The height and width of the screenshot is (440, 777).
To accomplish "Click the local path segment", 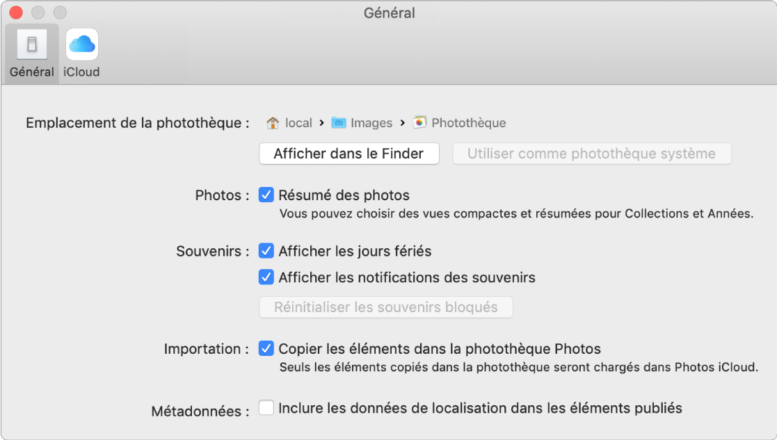I will coord(298,123).
